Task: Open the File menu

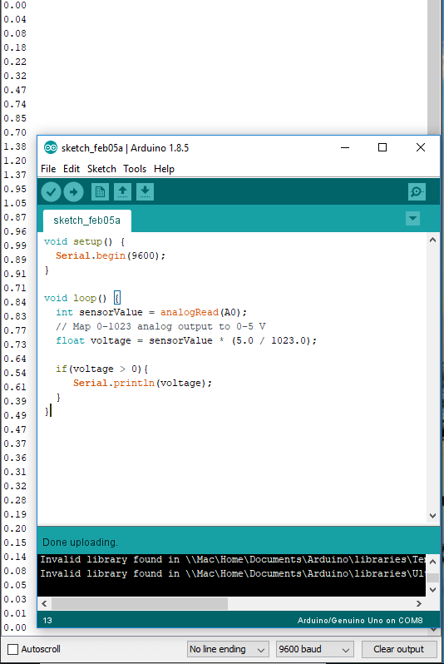Action: [48, 169]
